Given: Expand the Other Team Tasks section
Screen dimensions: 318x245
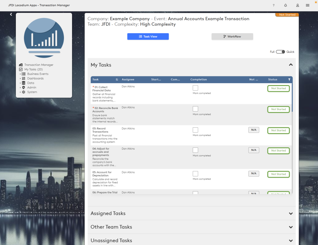Looking at the screenshot, I should [x=291, y=227].
